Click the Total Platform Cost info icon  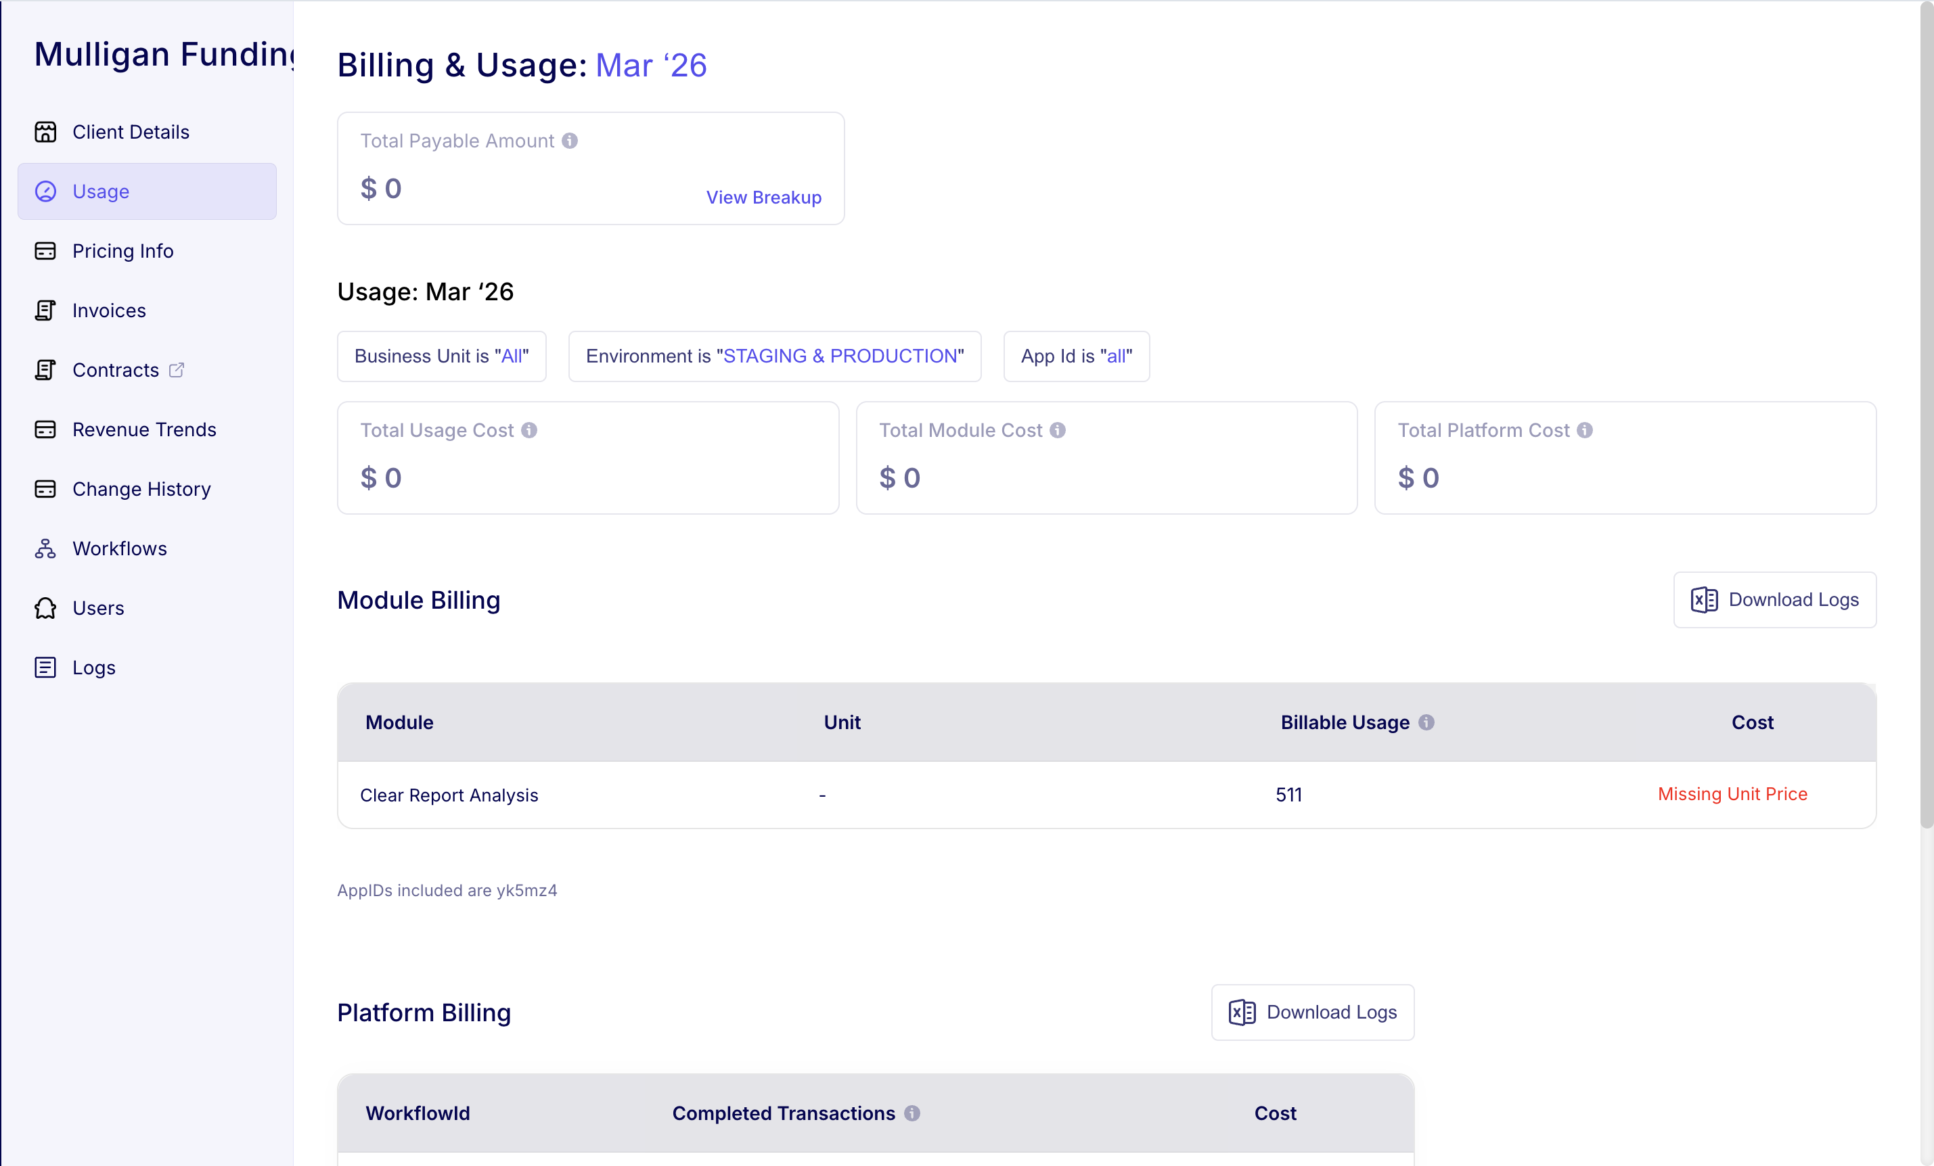[1585, 430]
